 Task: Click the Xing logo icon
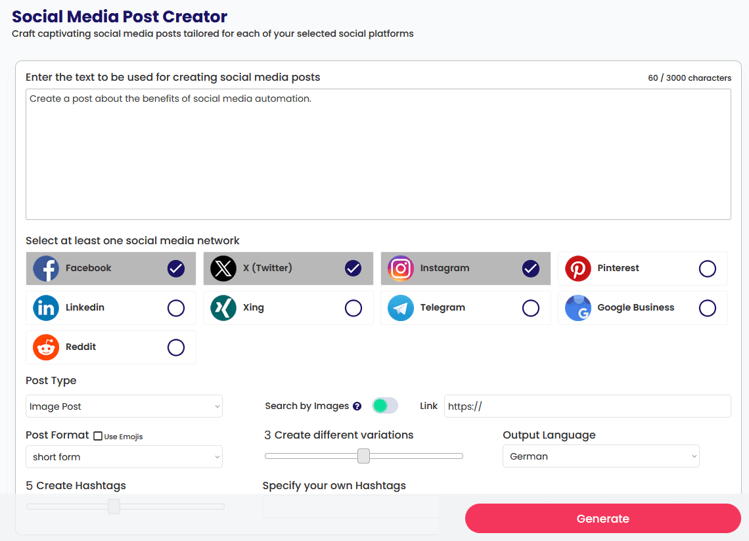[x=223, y=307]
